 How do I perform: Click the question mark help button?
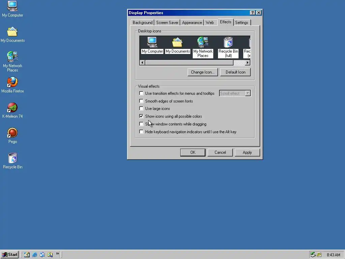click(253, 13)
